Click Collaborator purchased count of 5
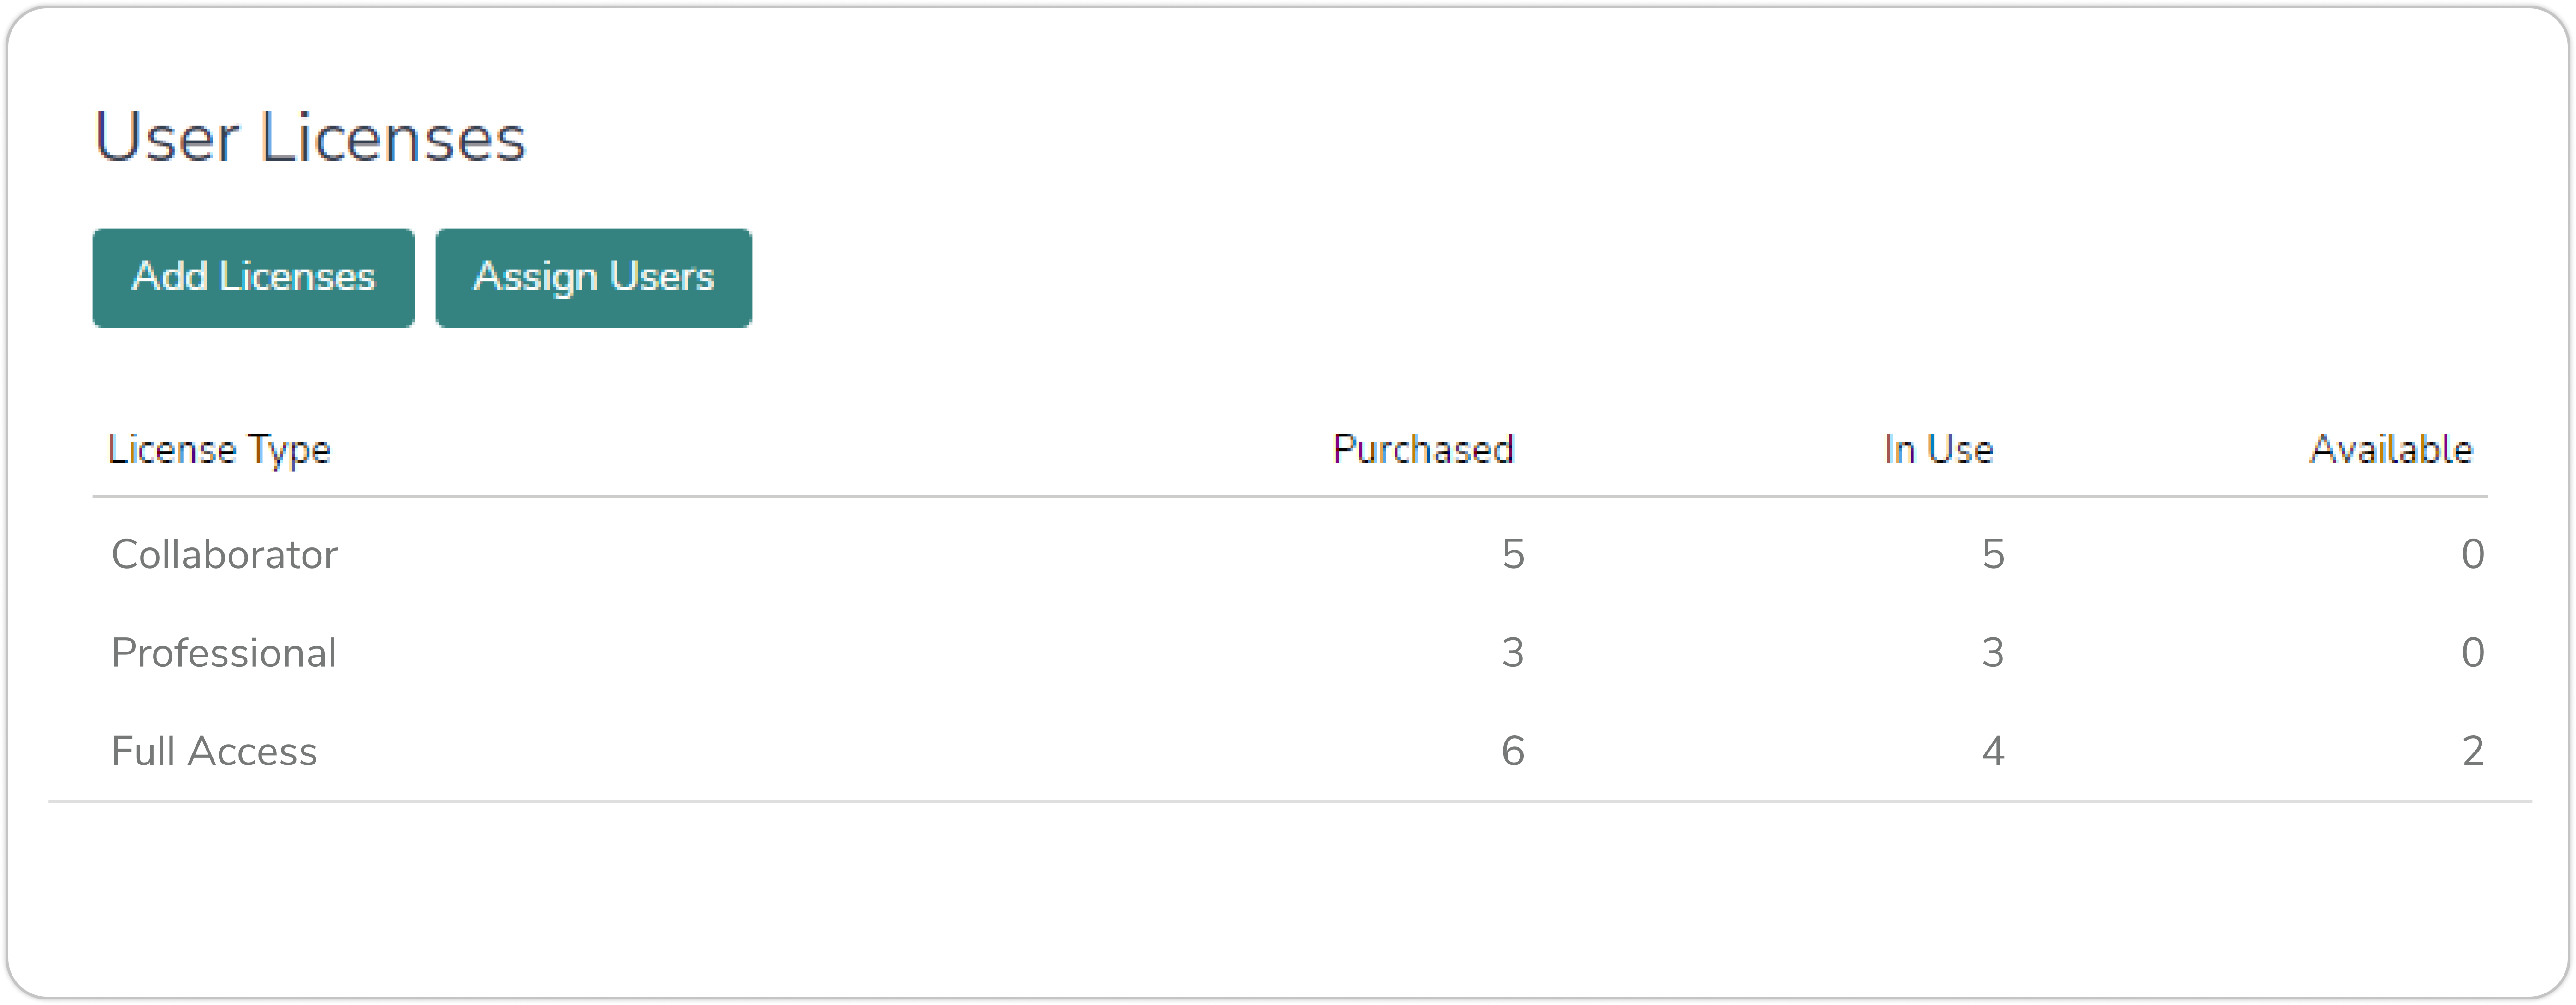Viewport: 2576px width, 1005px height. click(1513, 554)
